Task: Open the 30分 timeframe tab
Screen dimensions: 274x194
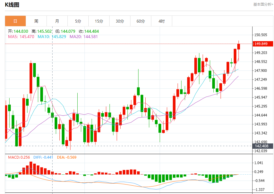Action: [x=120, y=21]
